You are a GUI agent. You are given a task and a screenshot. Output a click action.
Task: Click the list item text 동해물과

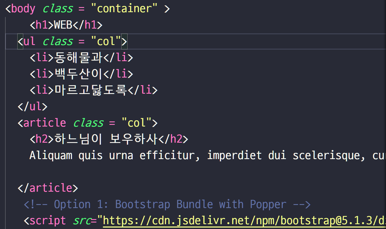pos(78,58)
